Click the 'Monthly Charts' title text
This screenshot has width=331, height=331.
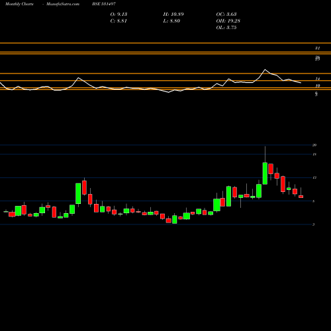19,4
